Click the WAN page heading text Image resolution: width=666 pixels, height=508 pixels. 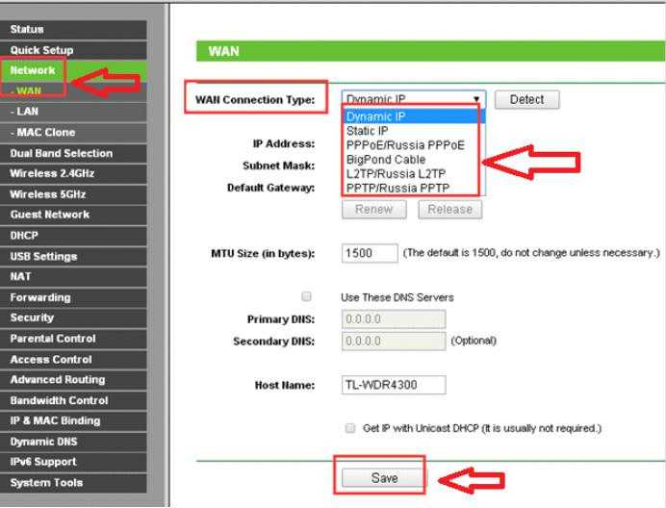223,51
